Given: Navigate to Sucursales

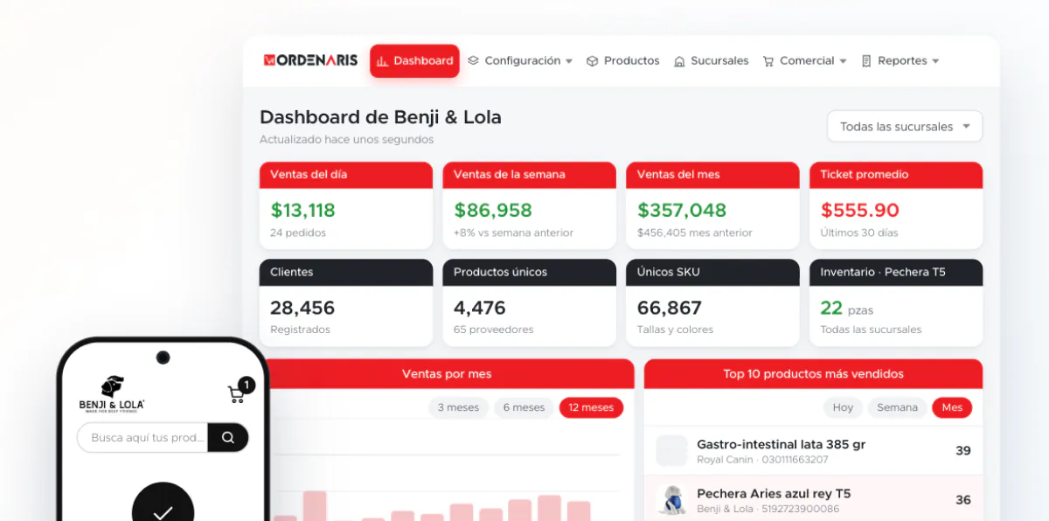Looking at the screenshot, I should coord(712,61).
